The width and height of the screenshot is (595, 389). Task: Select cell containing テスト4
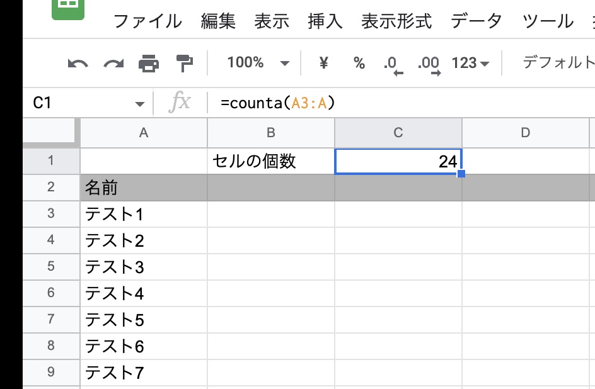(144, 293)
